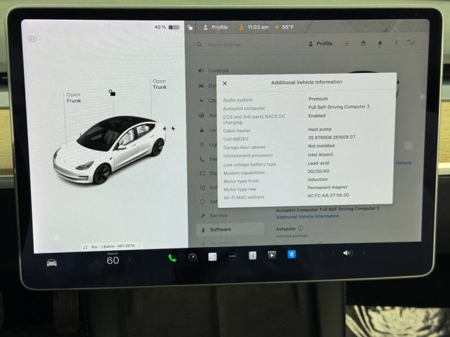Tap the speaker volume icon

[x=346, y=254]
